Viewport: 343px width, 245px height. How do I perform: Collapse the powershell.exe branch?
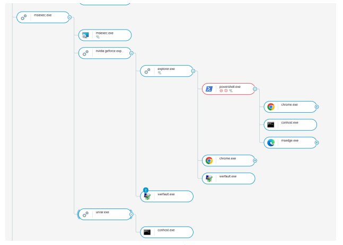[x=255, y=89]
